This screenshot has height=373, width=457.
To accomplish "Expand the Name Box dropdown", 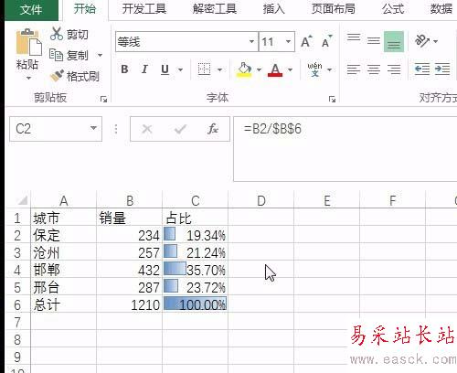I will [x=93, y=128].
